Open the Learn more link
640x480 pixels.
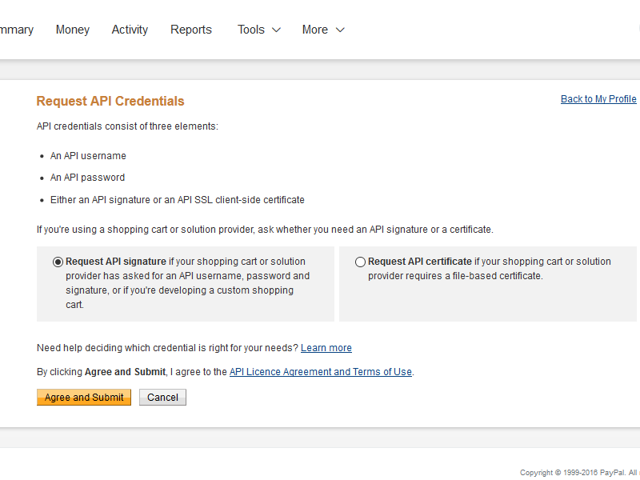click(x=326, y=348)
